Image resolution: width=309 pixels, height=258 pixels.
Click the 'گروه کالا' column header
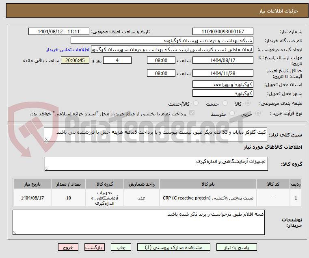point(105,184)
